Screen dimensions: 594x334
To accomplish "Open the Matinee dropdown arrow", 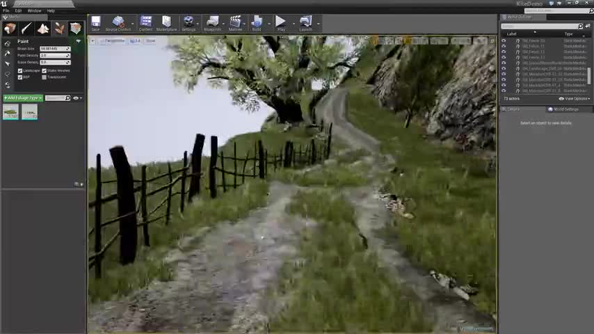I will [x=244, y=24].
